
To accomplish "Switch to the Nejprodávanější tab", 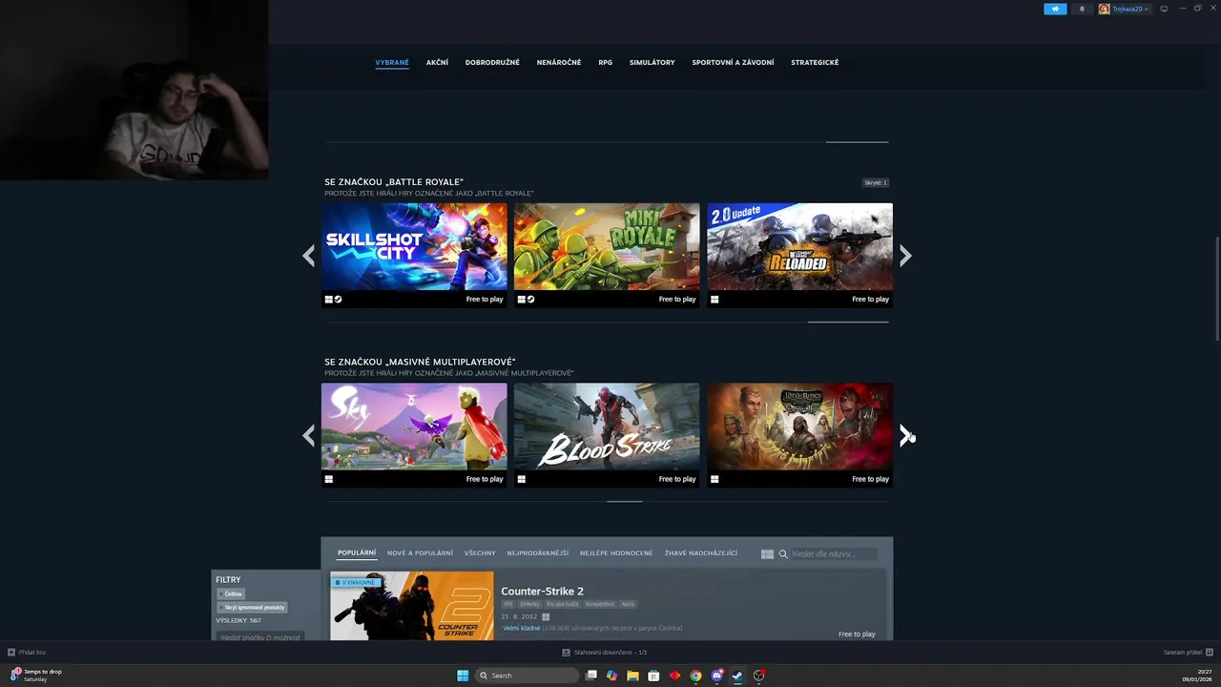I will pyautogui.click(x=538, y=553).
